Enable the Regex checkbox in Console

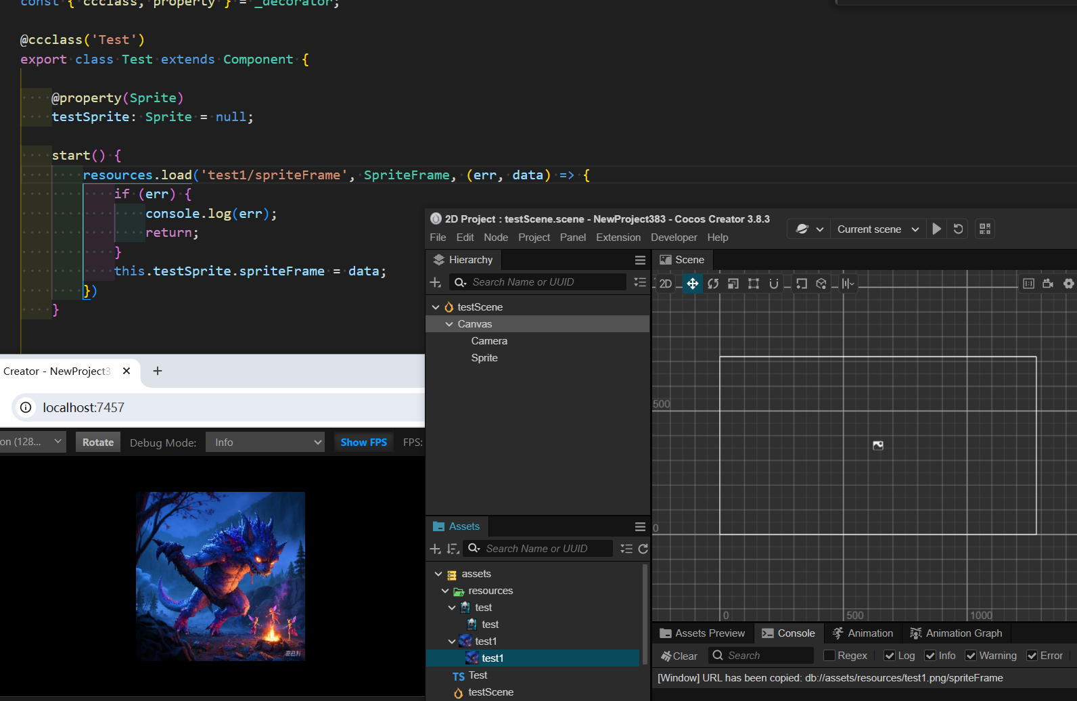(829, 656)
